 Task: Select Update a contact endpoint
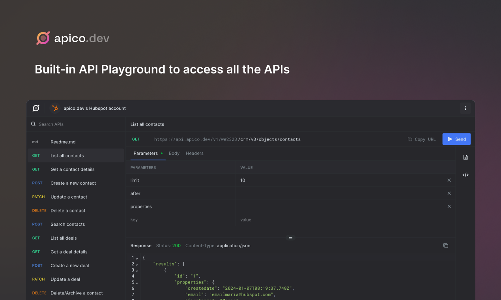(76, 197)
